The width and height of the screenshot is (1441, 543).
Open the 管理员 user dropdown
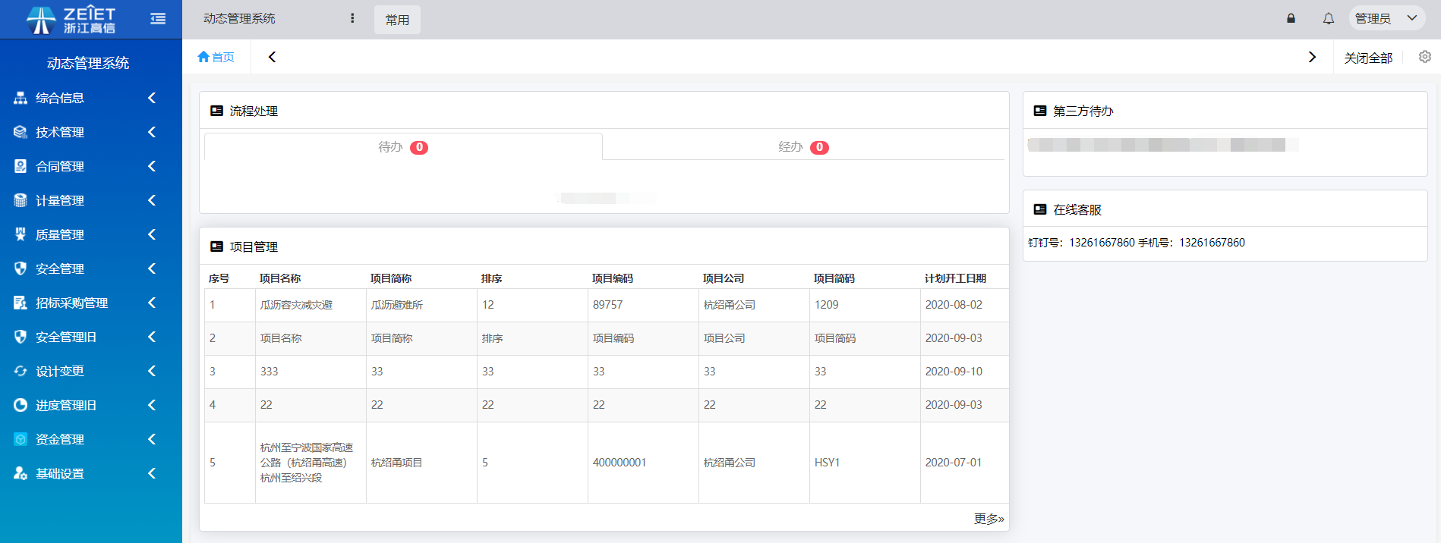click(1386, 19)
